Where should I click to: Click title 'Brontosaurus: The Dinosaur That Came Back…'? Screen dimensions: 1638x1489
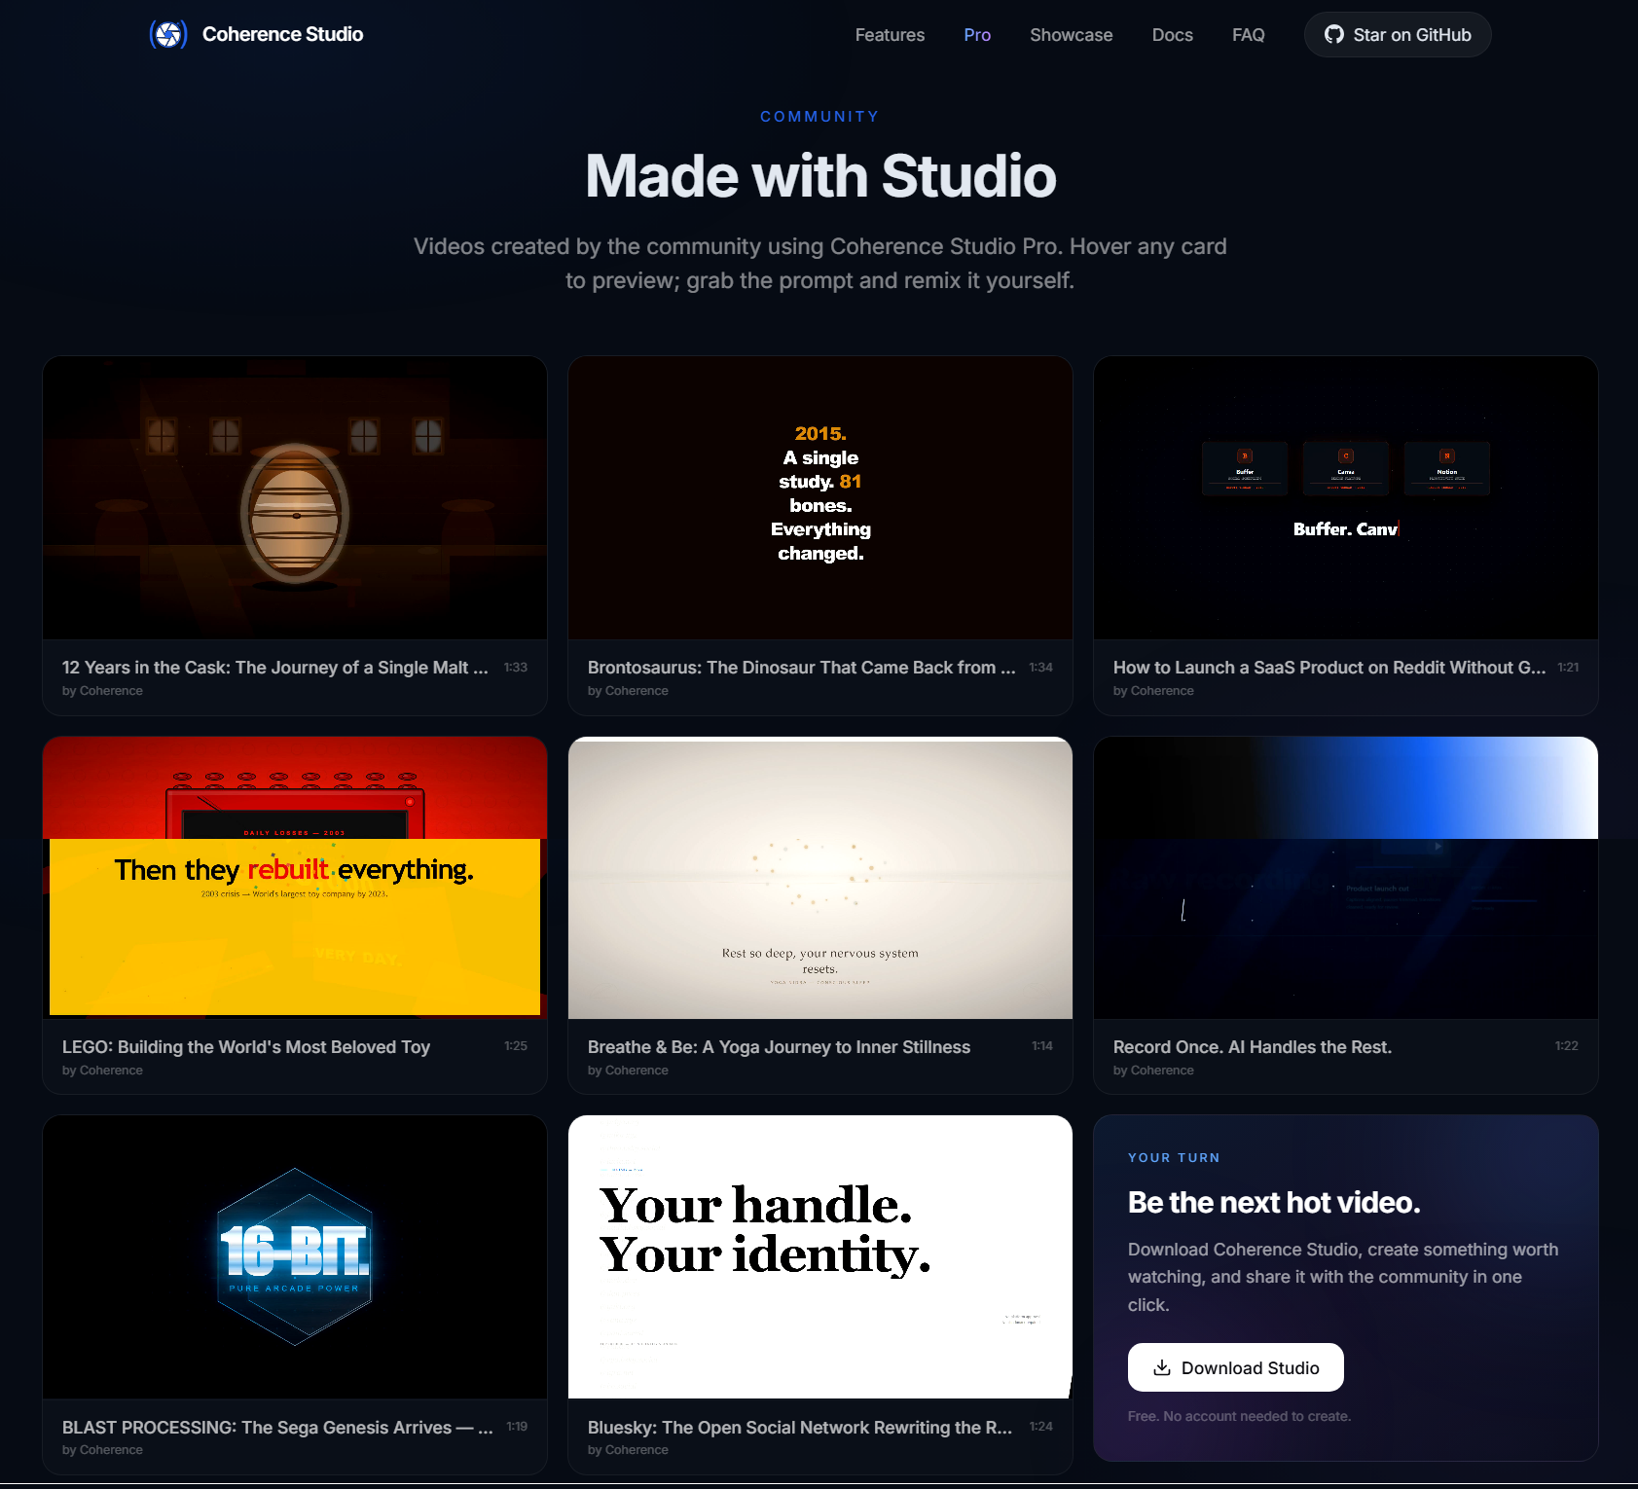point(802,668)
